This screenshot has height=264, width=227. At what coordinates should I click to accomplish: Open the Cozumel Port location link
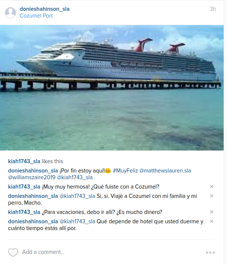(x=36, y=16)
